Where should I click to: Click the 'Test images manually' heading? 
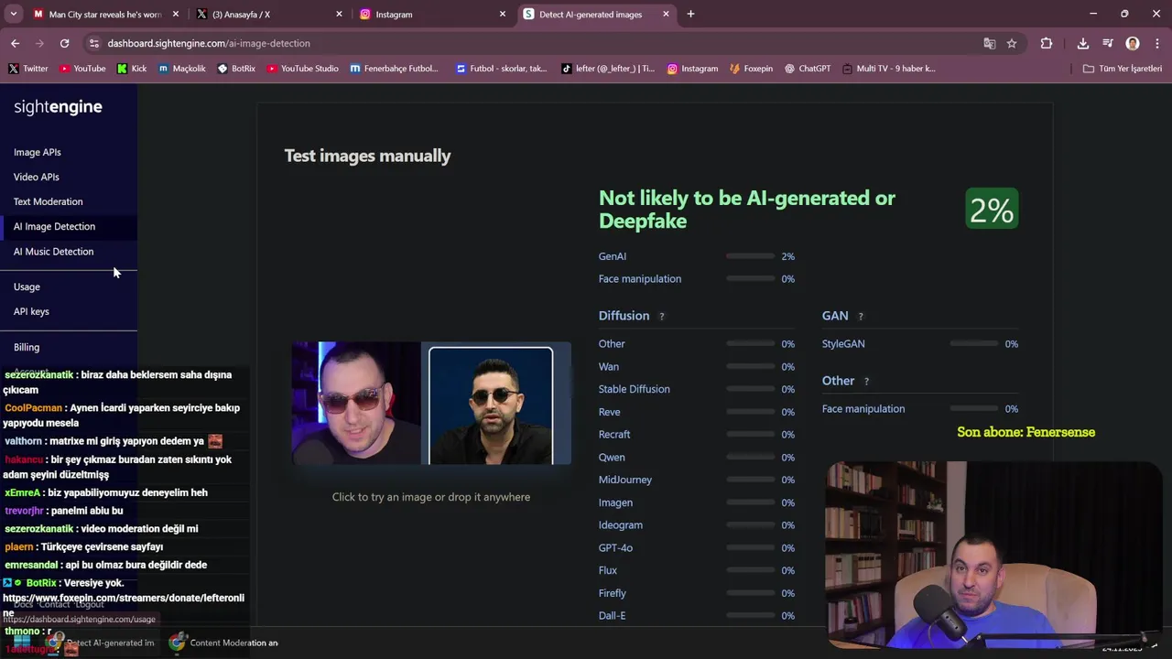coord(367,156)
